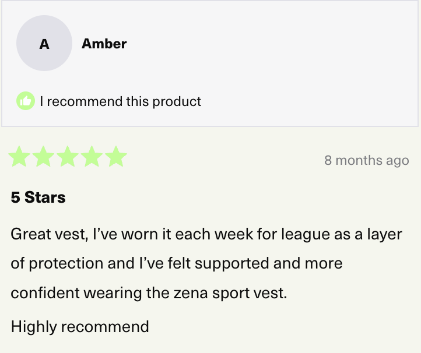
Task: Click the green thumbs-up recommend icon
Action: (25, 101)
